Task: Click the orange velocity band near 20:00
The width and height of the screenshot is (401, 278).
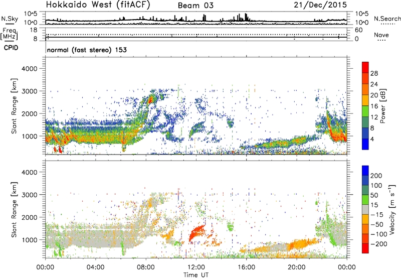Action: pos(302,244)
